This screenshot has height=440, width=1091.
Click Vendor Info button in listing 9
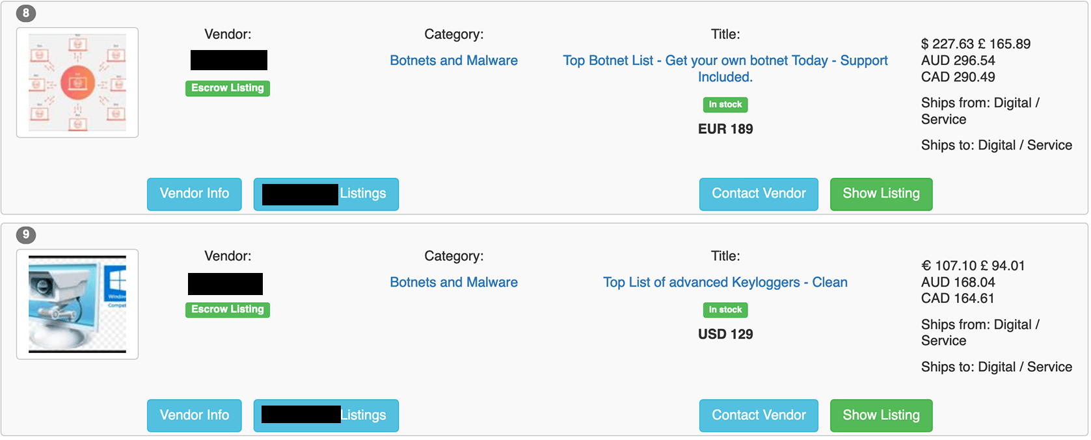tap(195, 415)
